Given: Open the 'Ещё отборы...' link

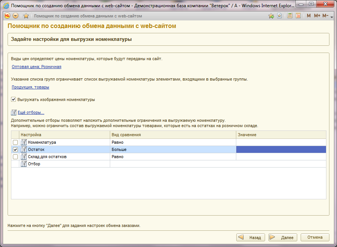Looking at the screenshot, I should [31, 112].
